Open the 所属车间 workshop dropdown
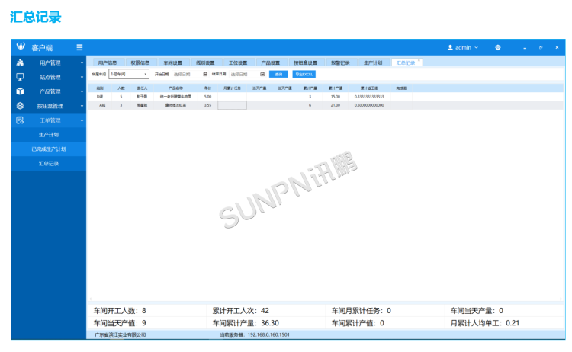 [129, 75]
